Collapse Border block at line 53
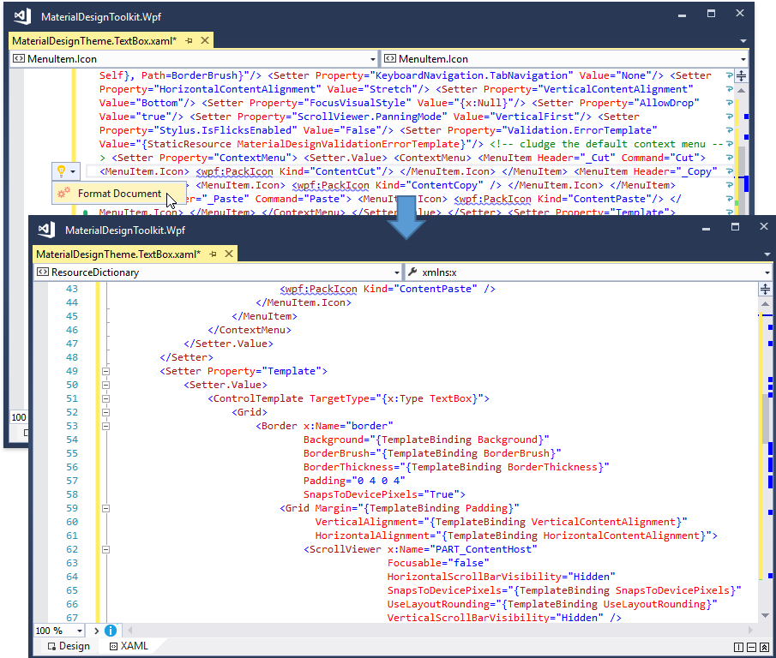The width and height of the screenshot is (776, 658). click(x=106, y=426)
